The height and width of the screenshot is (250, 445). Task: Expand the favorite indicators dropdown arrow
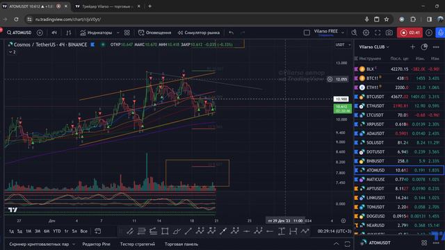click(x=118, y=33)
